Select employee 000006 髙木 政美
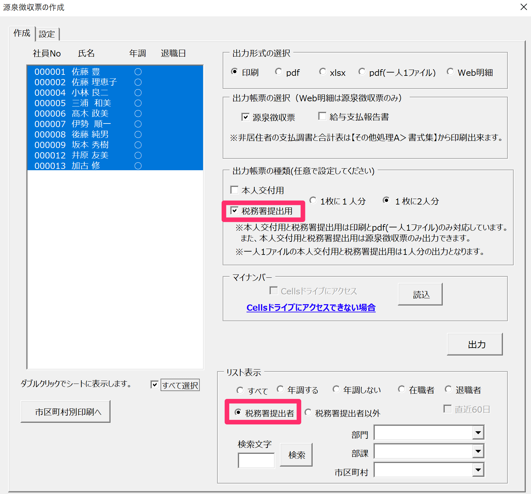This screenshot has height=494, width=531. point(115,113)
